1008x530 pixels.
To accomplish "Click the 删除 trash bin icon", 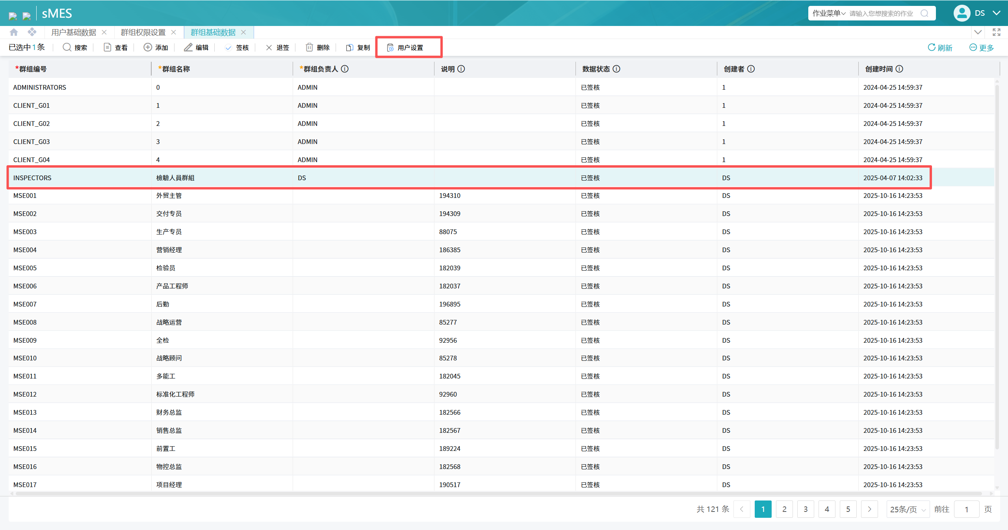I will pos(309,47).
